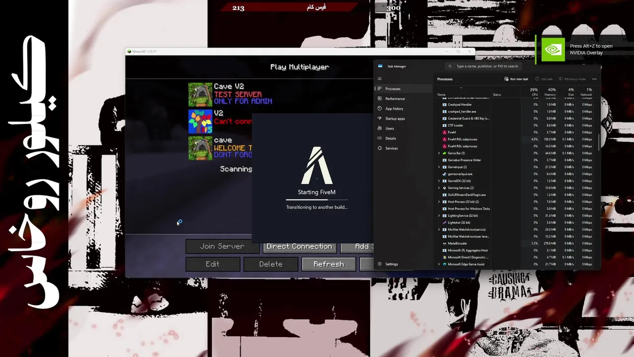Expand the GameSDK (32 bit) group
Image resolution: width=634 pixels, height=357 pixels.
(x=439, y=181)
